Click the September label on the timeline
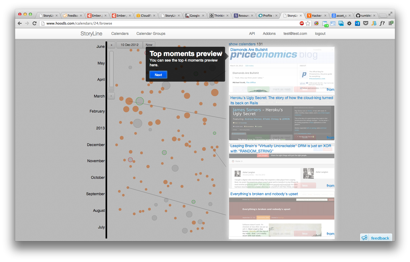This screenshot has width=410, height=262. pyautogui.click(x=95, y=194)
